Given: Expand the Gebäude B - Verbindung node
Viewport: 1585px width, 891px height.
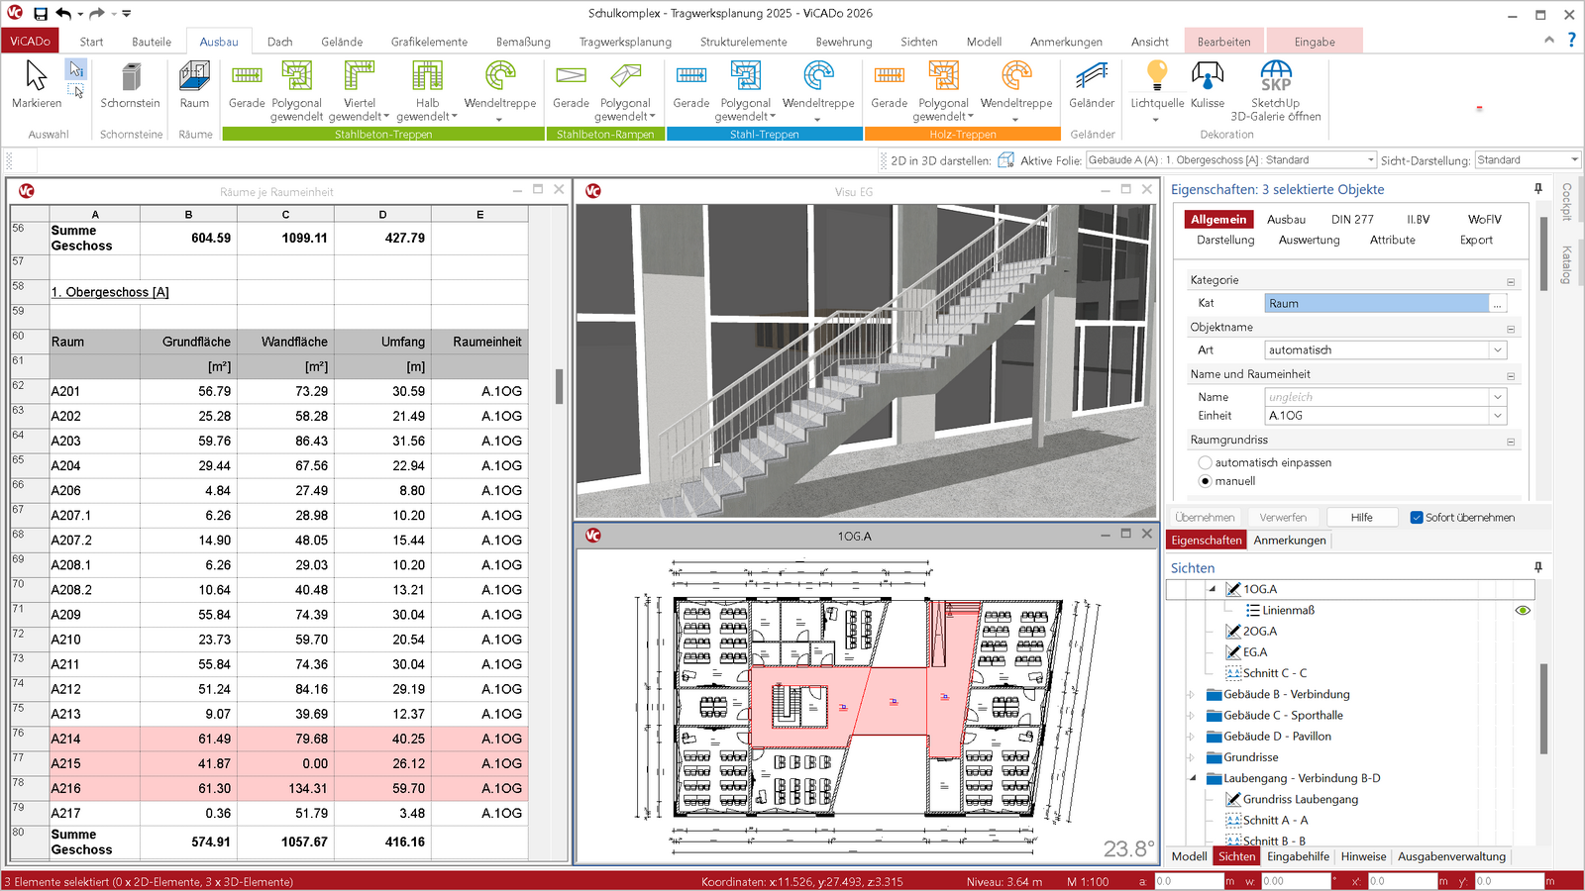Looking at the screenshot, I should coord(1192,694).
